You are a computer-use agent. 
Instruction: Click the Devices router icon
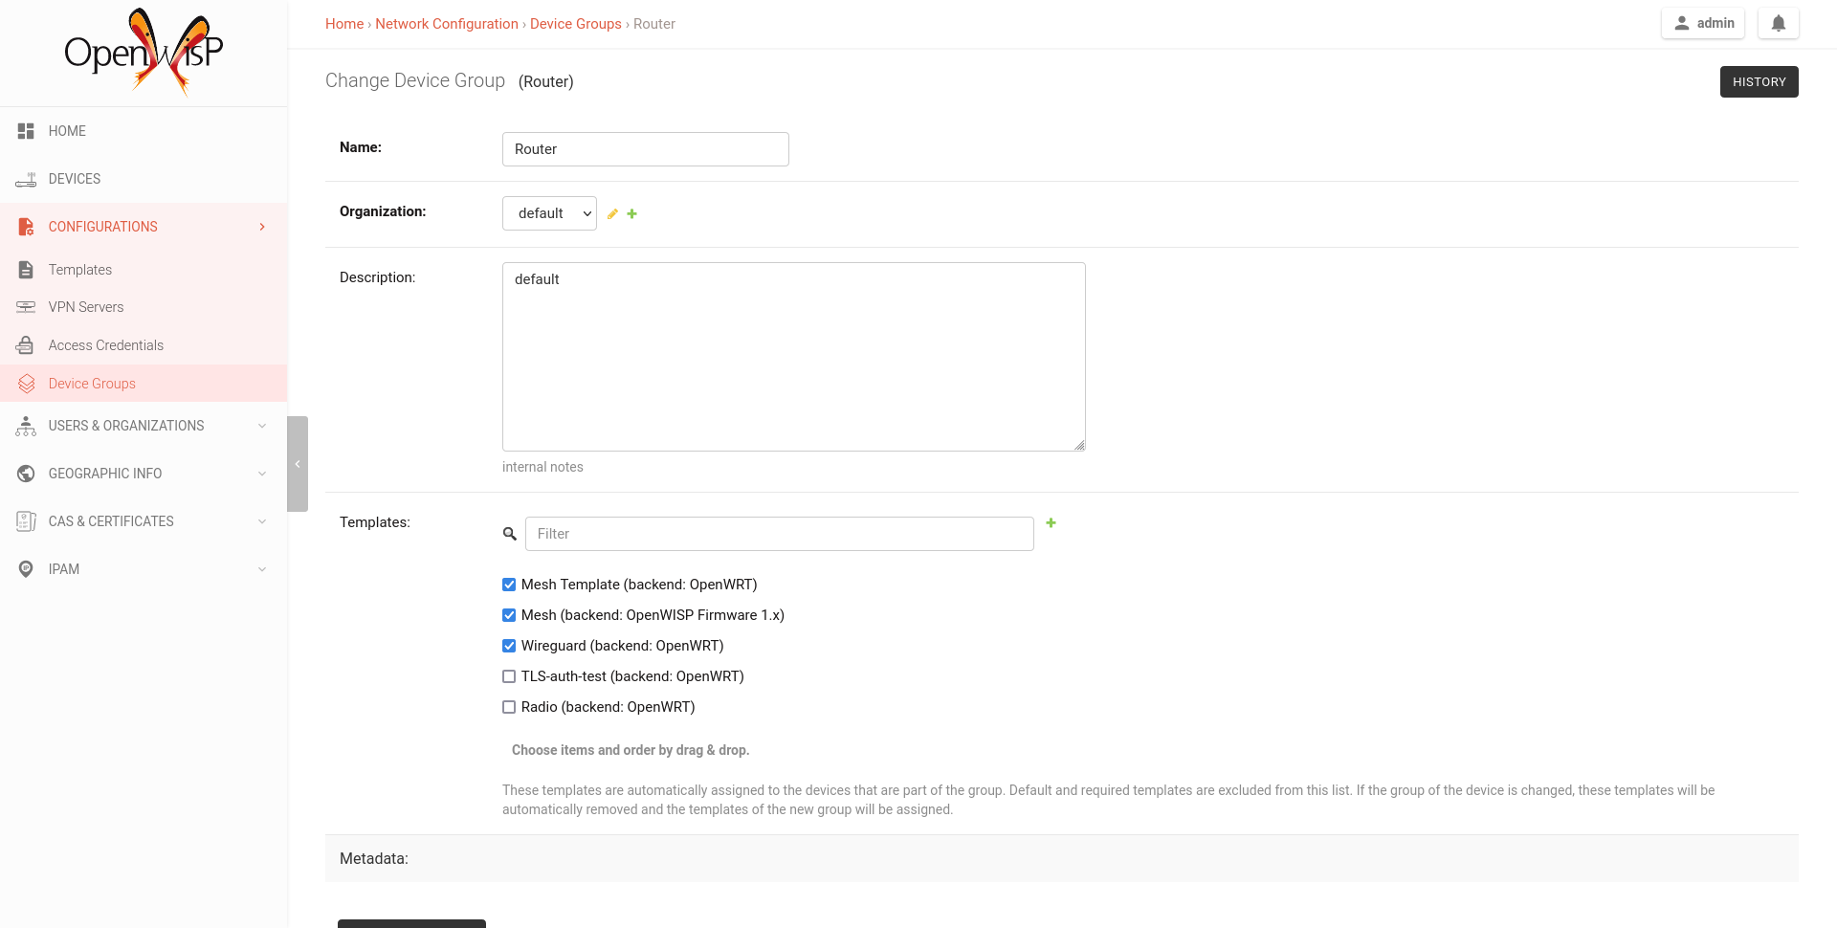(26, 179)
